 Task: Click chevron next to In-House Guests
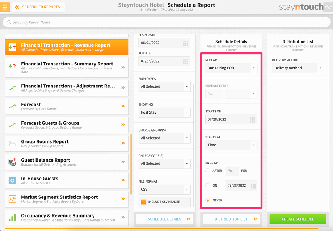(x=123, y=180)
